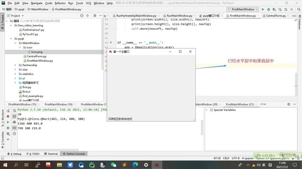Open Windows settings gear on taskbar

(x=146, y=165)
